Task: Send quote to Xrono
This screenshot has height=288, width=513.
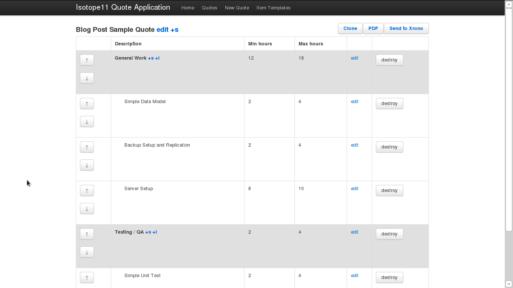Action: [406, 28]
